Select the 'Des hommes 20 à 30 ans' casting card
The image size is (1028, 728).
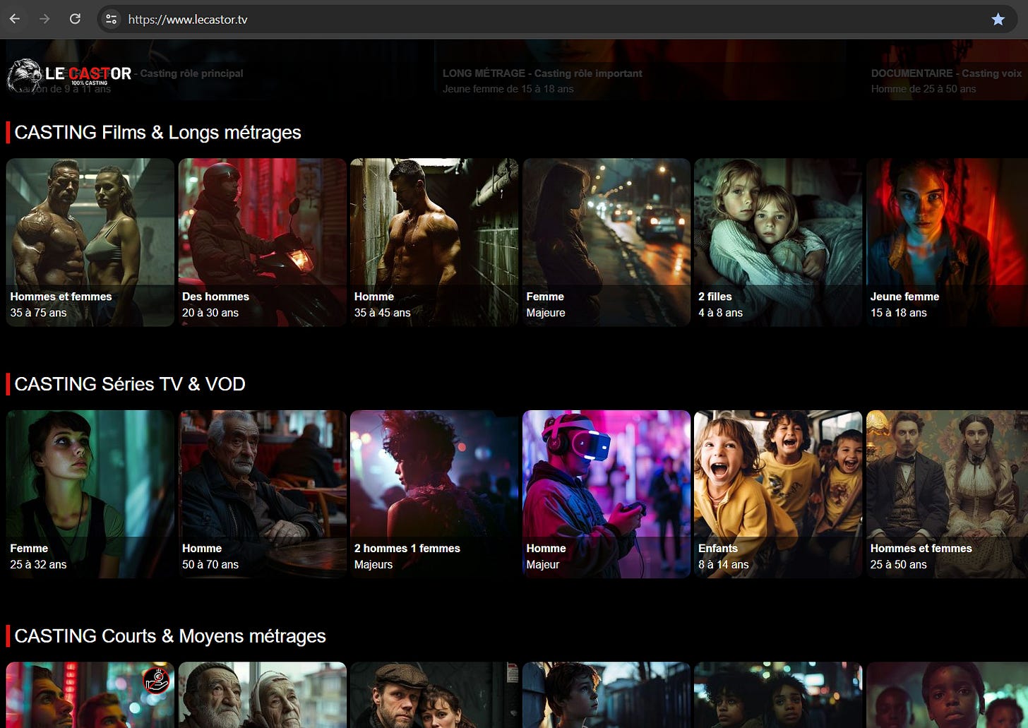click(262, 241)
